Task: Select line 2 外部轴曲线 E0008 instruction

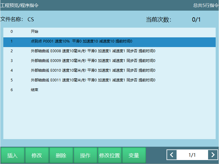Action: tap(109, 51)
